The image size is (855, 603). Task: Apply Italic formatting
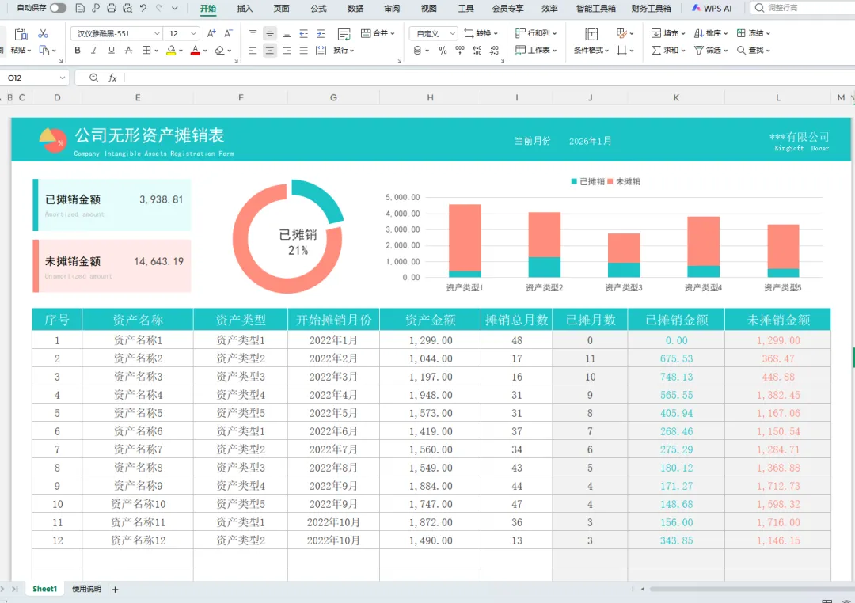point(94,50)
